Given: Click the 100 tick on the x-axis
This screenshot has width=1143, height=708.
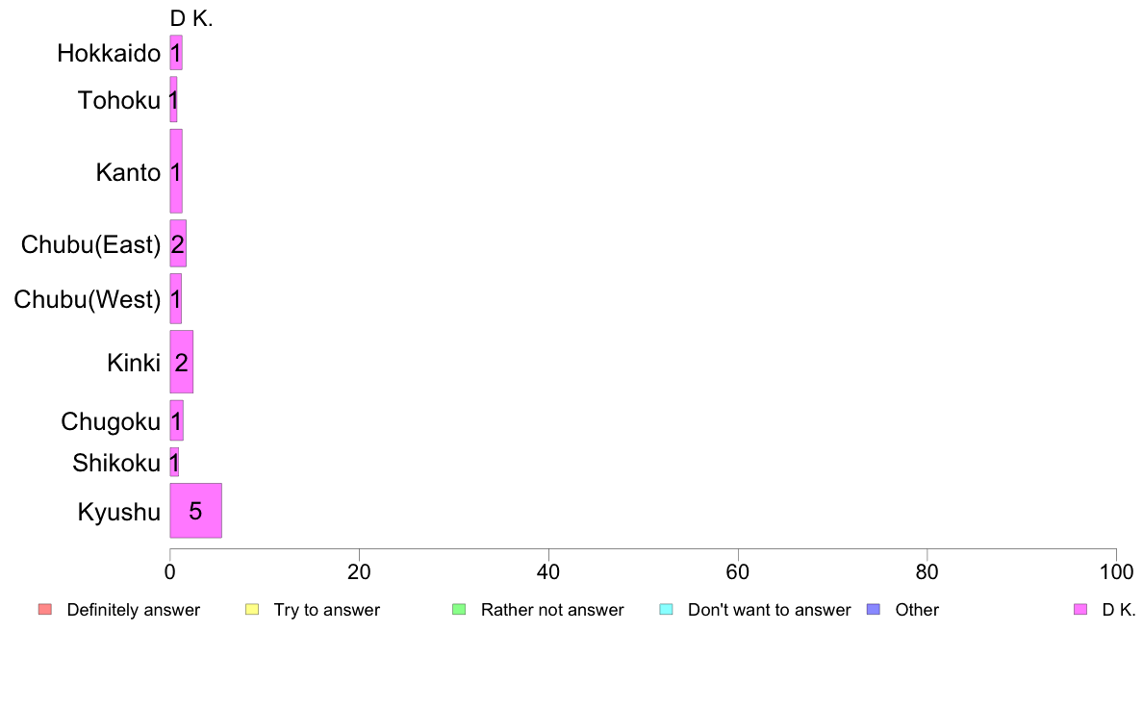Looking at the screenshot, I should (1116, 571).
